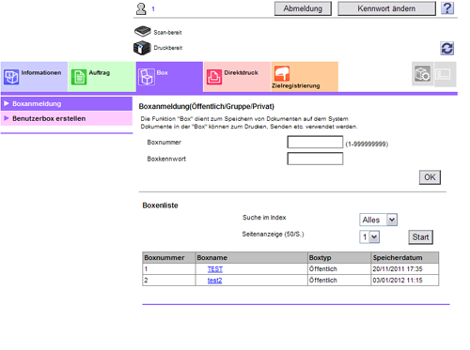The image size is (470, 350).
Task: Click the Boxnummer column header
Action: [x=169, y=258]
